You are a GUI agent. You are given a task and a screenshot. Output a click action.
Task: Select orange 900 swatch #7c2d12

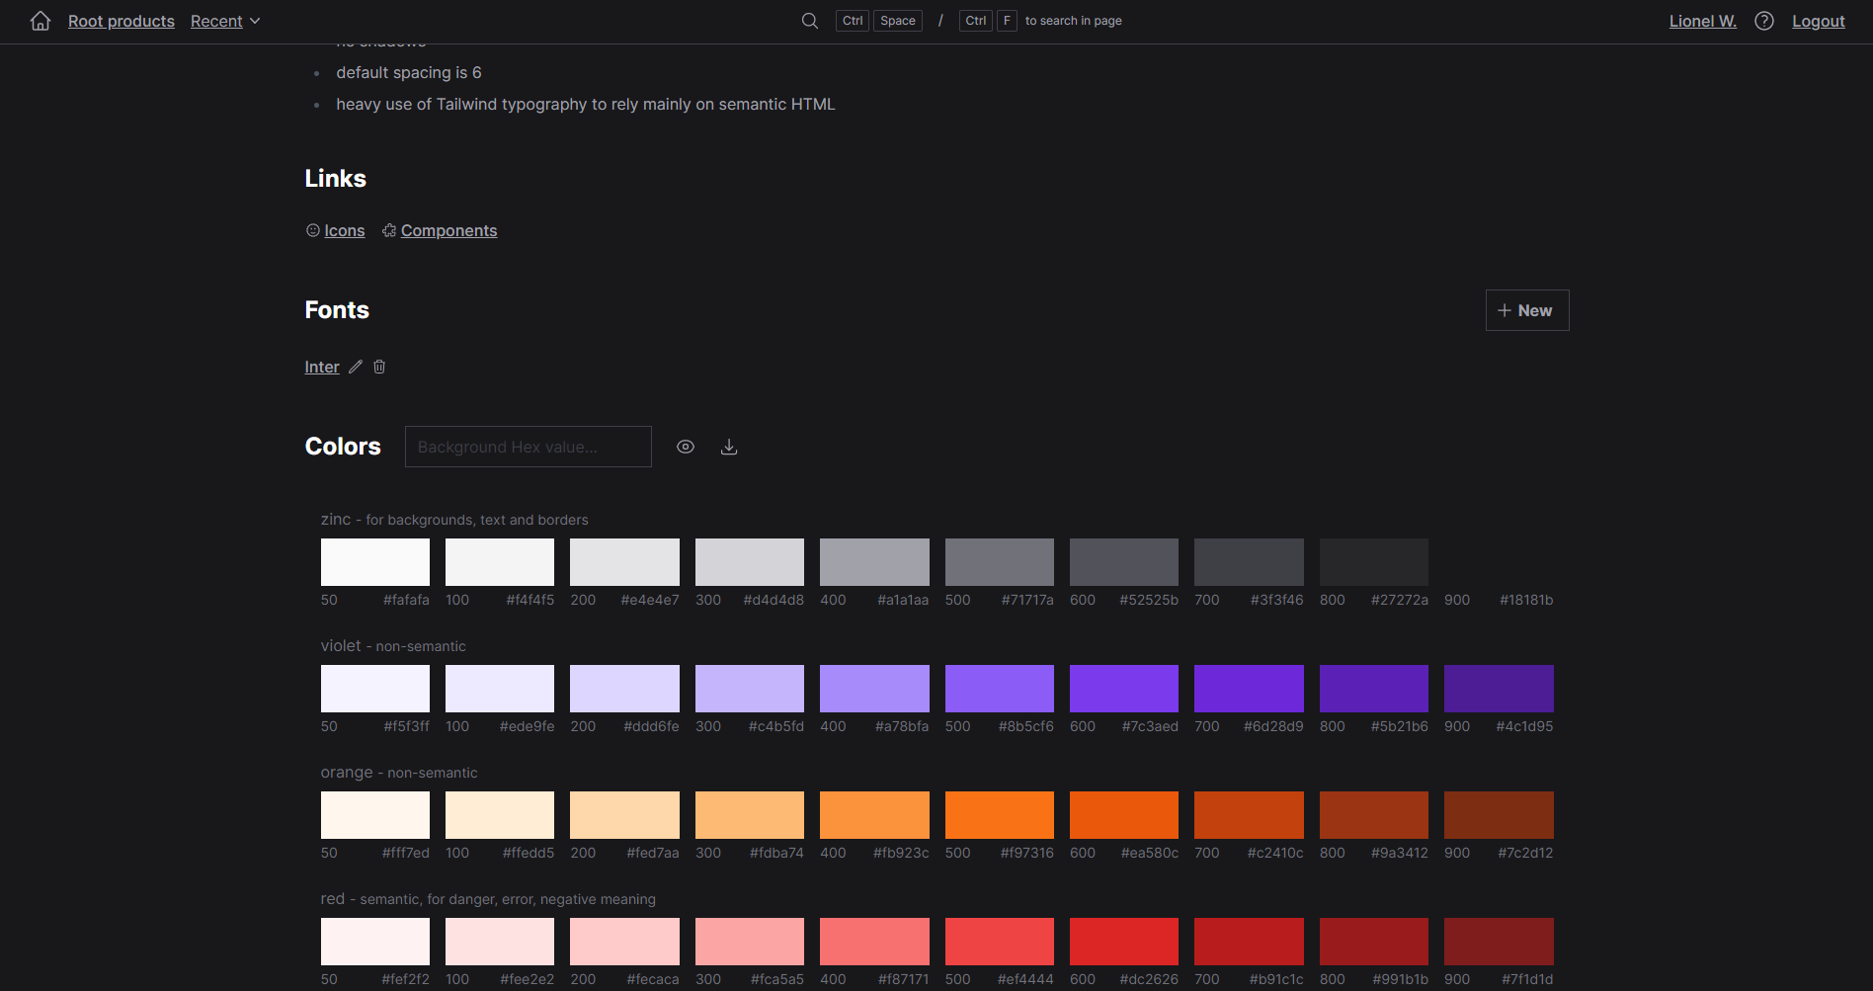pos(1499,815)
